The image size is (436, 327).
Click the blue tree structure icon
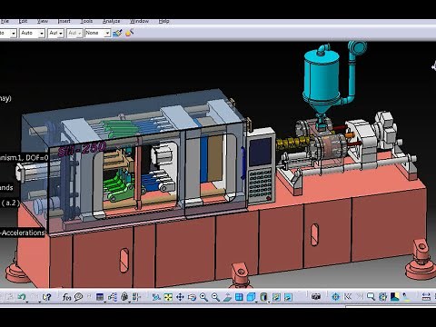(113, 297)
